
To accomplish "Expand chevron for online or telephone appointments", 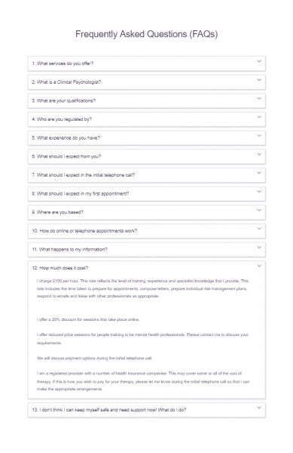I will [259, 229].
